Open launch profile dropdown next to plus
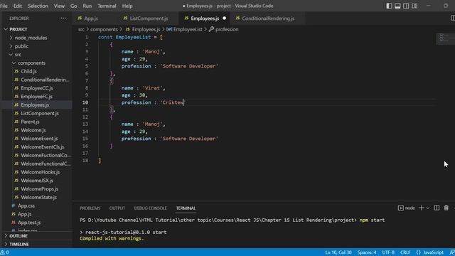 [x=428, y=208]
